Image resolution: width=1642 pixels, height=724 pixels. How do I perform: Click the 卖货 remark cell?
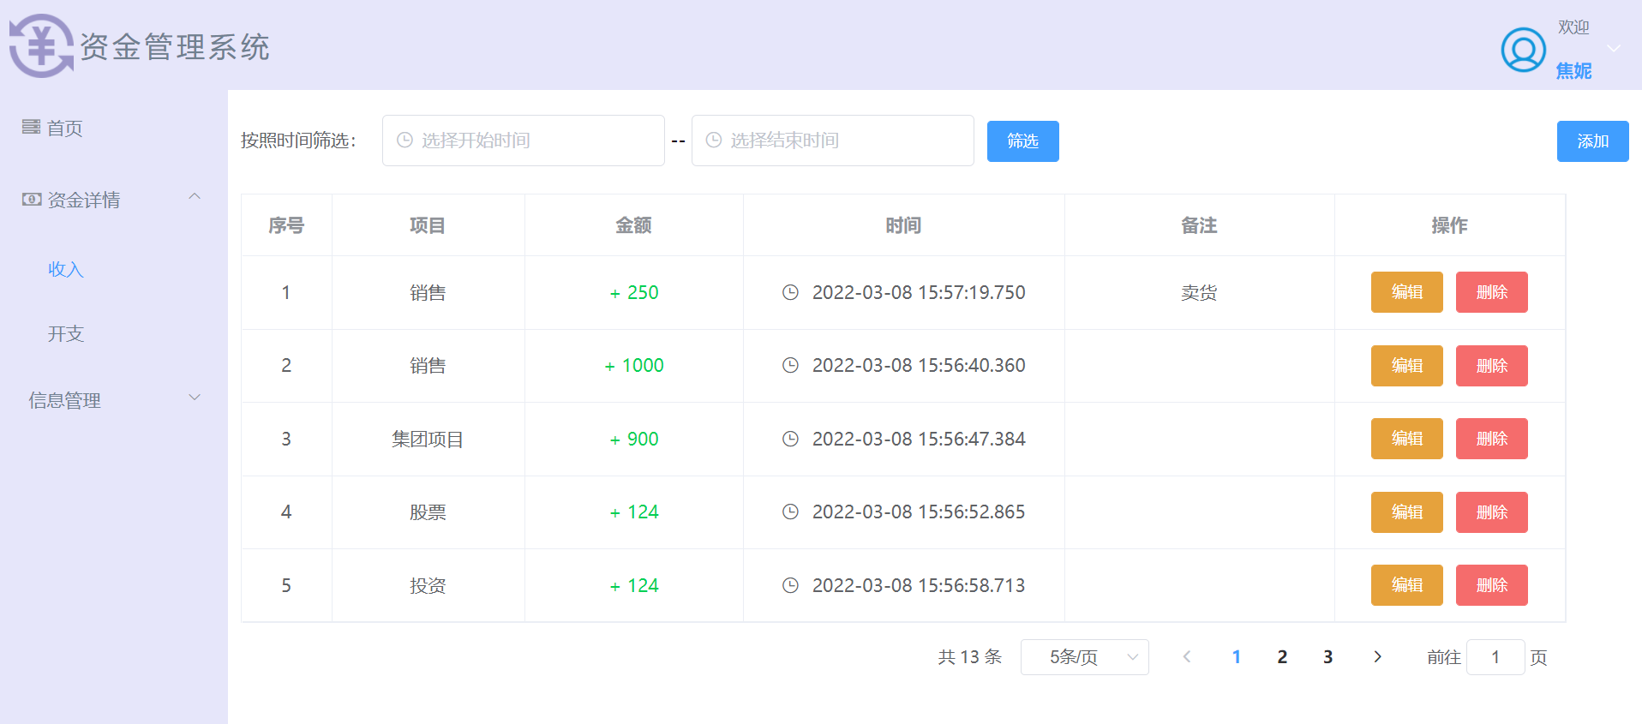tap(1199, 293)
